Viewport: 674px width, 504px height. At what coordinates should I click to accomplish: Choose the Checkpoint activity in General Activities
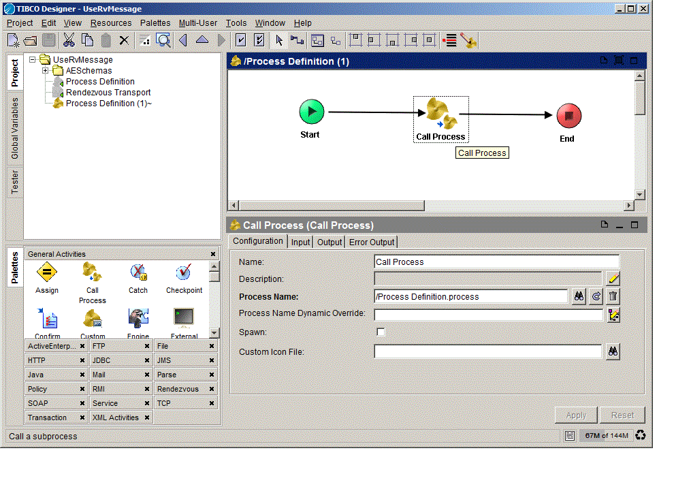coord(184,274)
